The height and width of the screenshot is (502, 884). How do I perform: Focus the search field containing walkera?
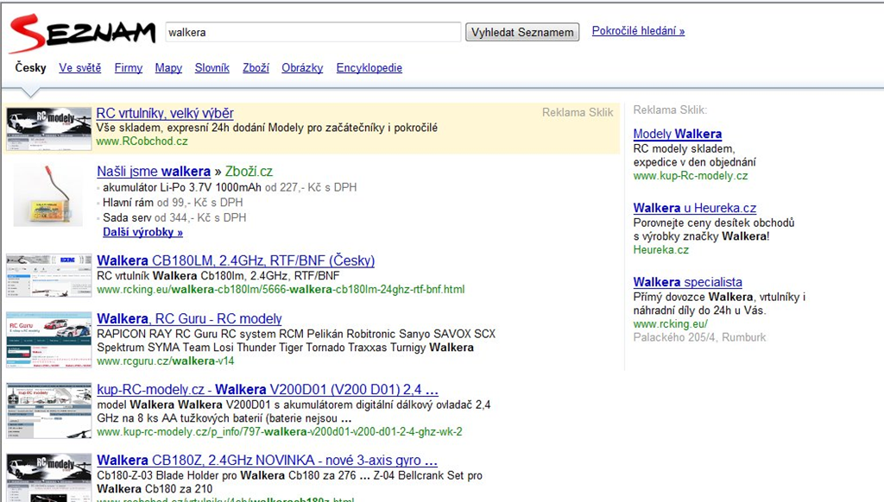click(x=313, y=32)
